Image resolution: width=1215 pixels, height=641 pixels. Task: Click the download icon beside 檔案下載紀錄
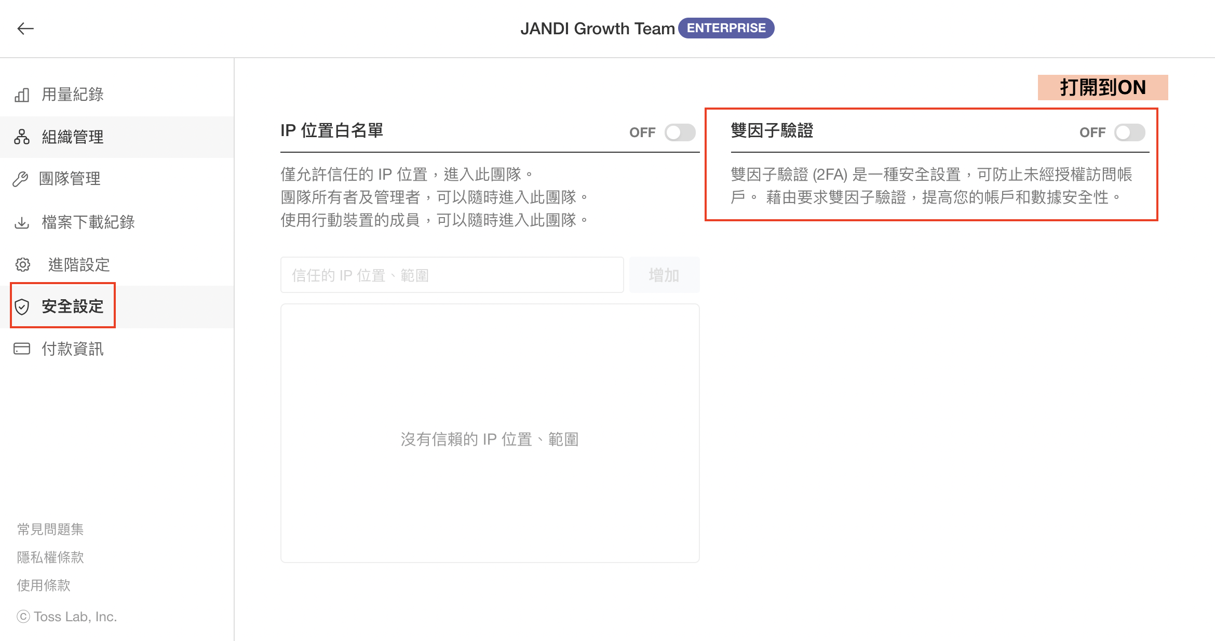tap(22, 223)
